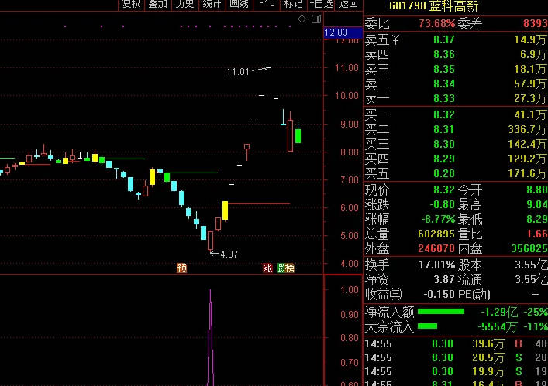
Task: Open the 统计 statistics toolbar button
Action: 212,4
